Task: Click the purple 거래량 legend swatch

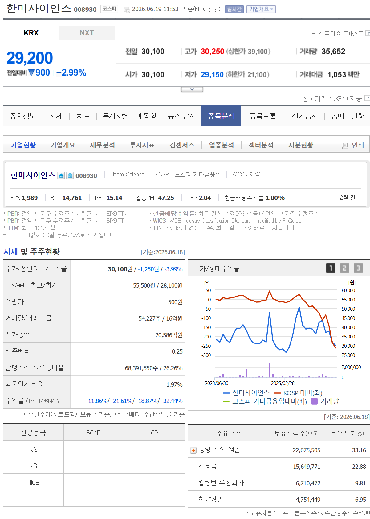Action: tap(314, 401)
